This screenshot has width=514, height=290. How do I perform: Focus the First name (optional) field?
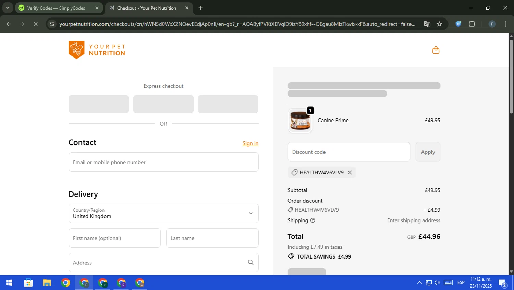click(114, 238)
